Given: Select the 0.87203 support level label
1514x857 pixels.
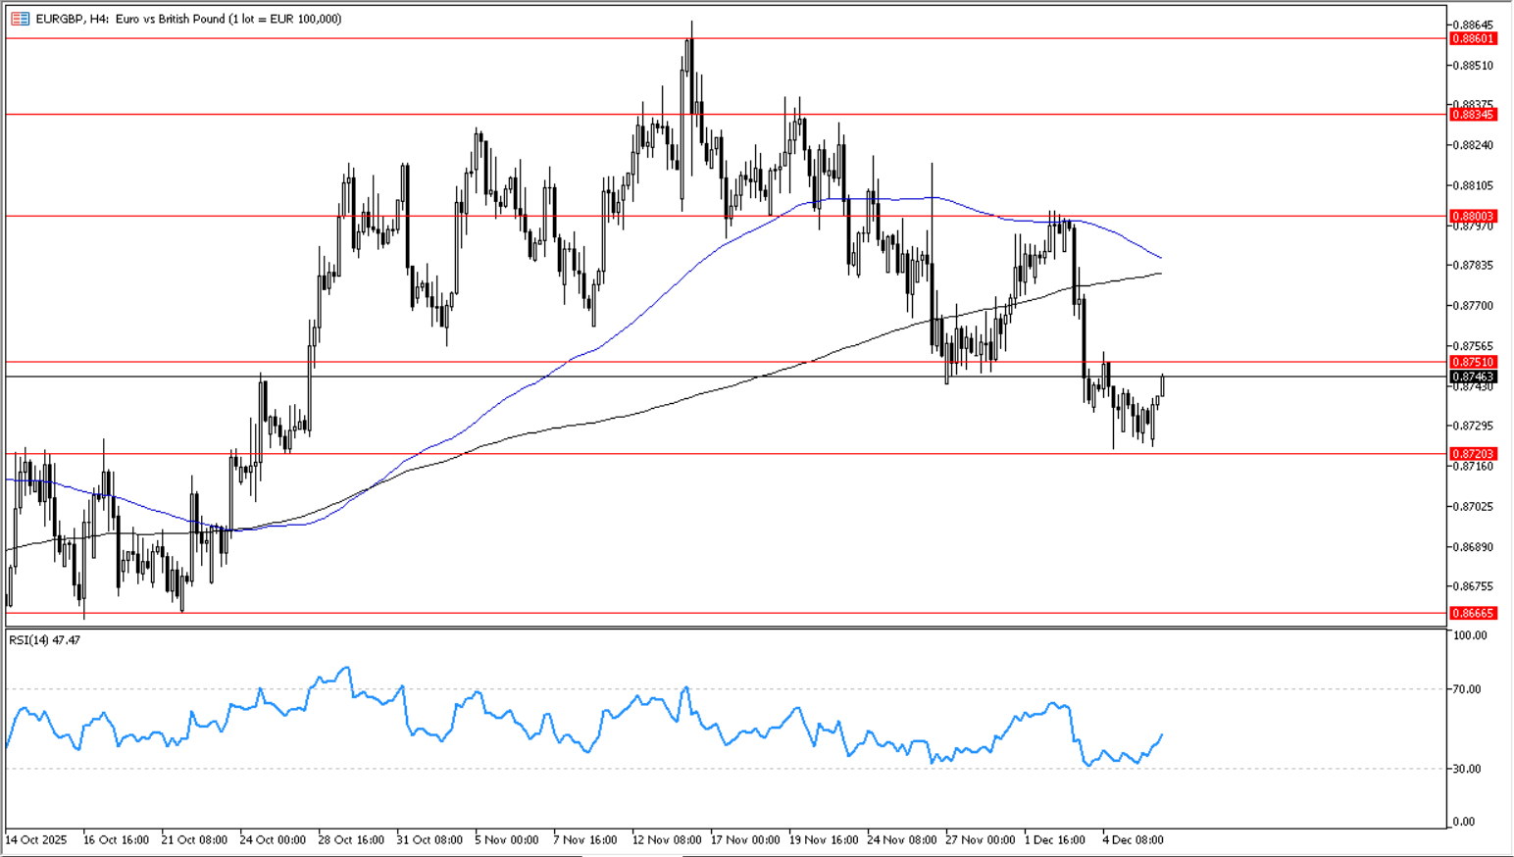Looking at the screenshot, I should (1472, 454).
